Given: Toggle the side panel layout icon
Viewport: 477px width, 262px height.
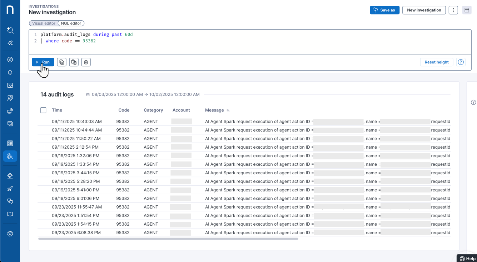Looking at the screenshot, I should (467, 10).
